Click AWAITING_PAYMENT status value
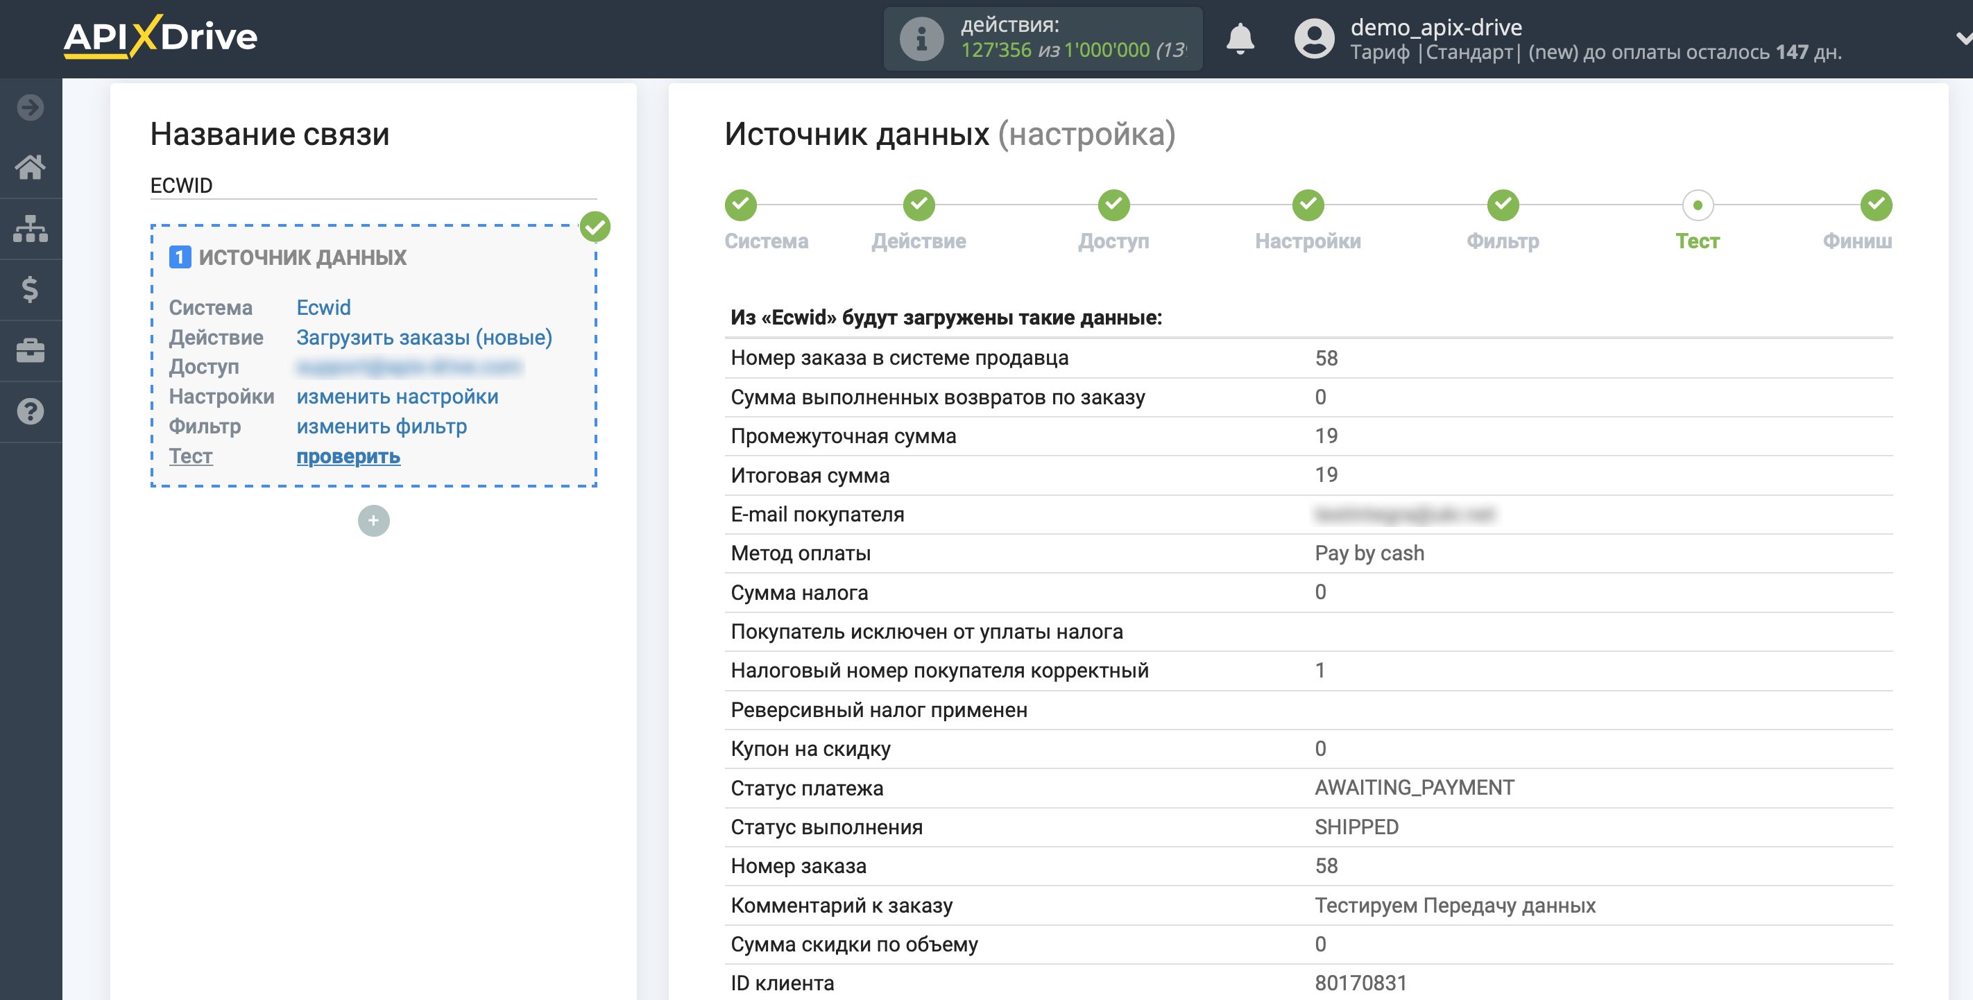Screen dimensions: 1973x1000 pos(1415,788)
